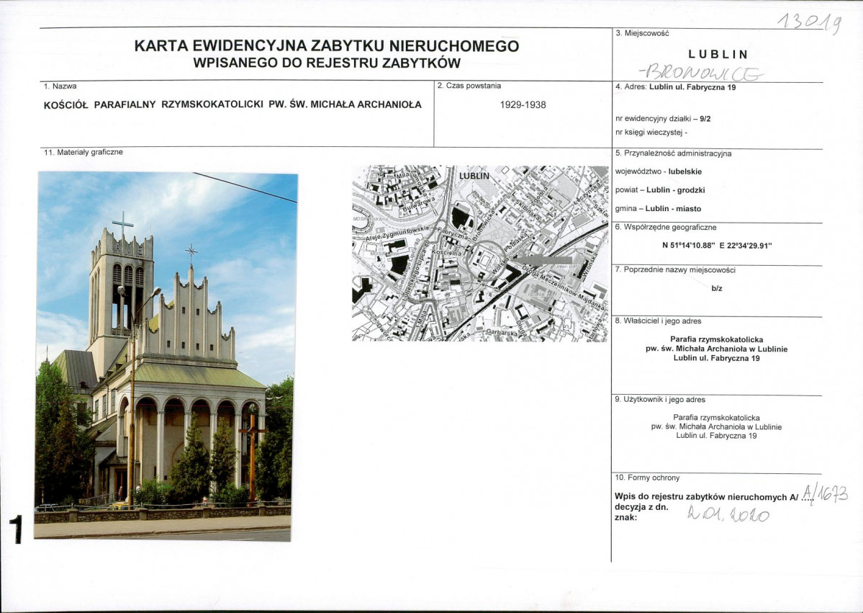
Task: Open the church photograph
Action: coord(165,356)
